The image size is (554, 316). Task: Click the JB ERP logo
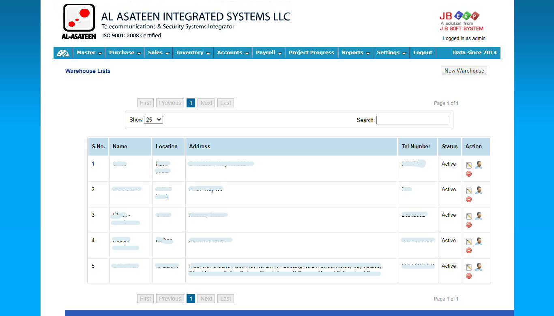coord(462,21)
